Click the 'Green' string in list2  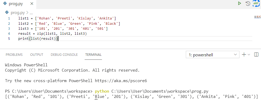(x=76, y=23)
